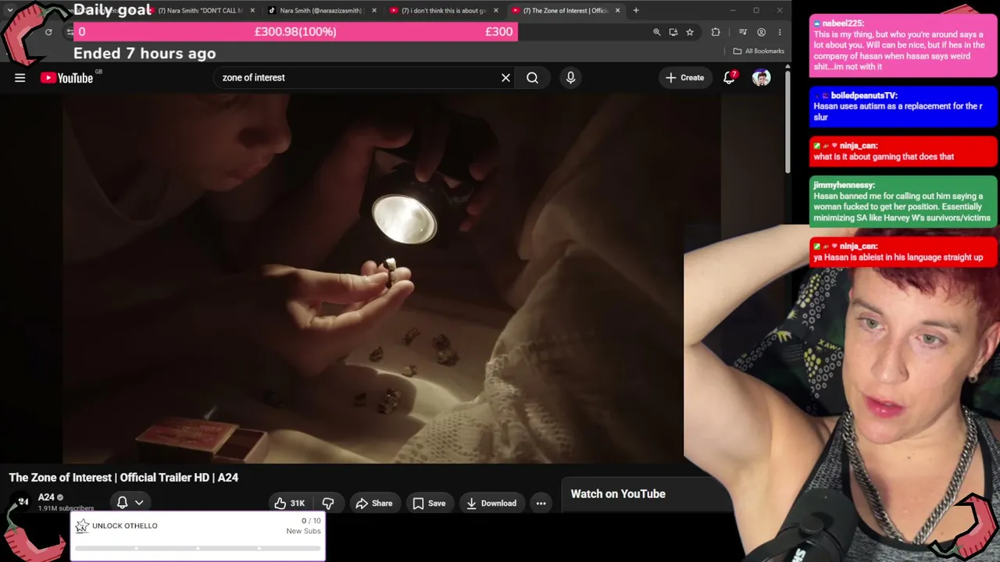Save the video to a playlist

[x=429, y=503]
